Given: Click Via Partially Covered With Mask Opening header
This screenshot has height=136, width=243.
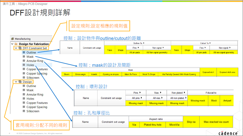Looking at the screenshot, I should point(179,74).
